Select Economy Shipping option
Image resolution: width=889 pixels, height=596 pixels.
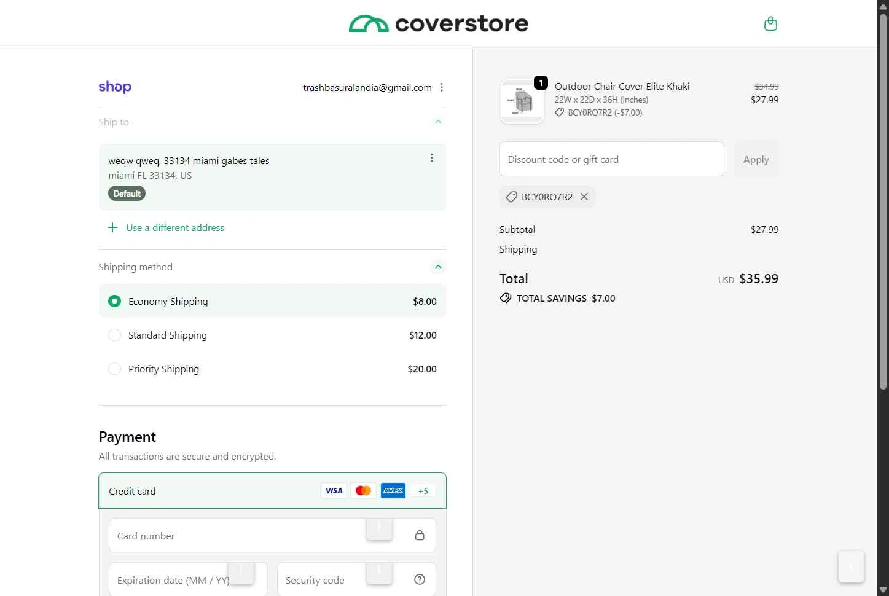pos(272,301)
